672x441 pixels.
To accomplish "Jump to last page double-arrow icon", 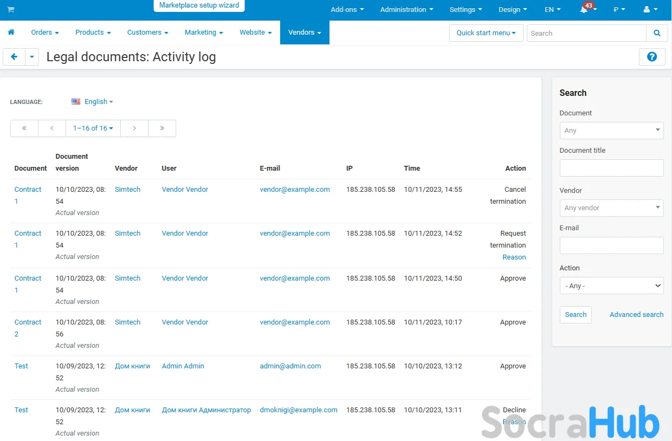I will (x=162, y=128).
